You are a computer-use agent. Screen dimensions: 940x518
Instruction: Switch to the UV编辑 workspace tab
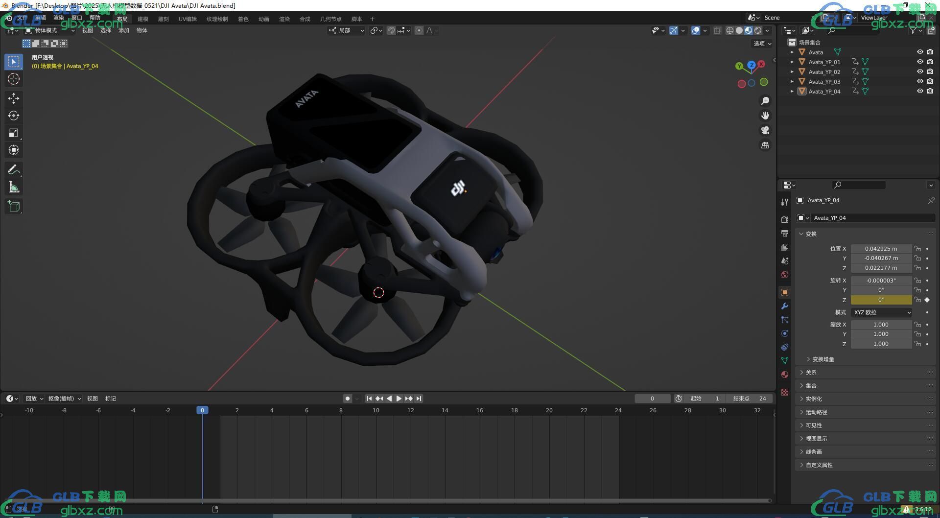[188, 19]
